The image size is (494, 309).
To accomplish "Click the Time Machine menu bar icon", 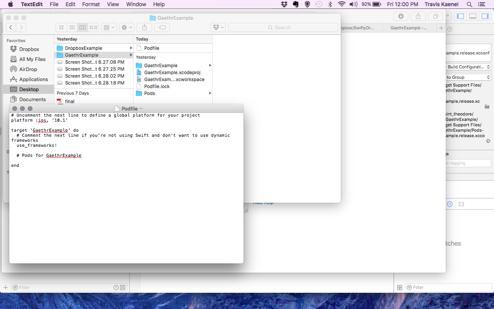I will (x=319, y=4).
